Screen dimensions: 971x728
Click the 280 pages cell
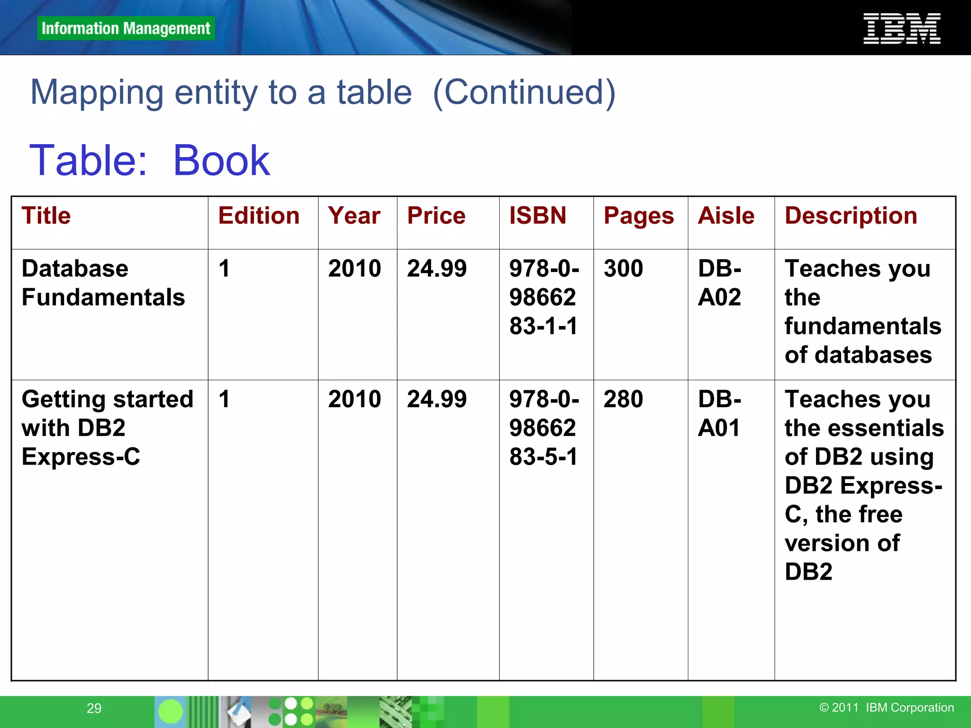click(623, 399)
